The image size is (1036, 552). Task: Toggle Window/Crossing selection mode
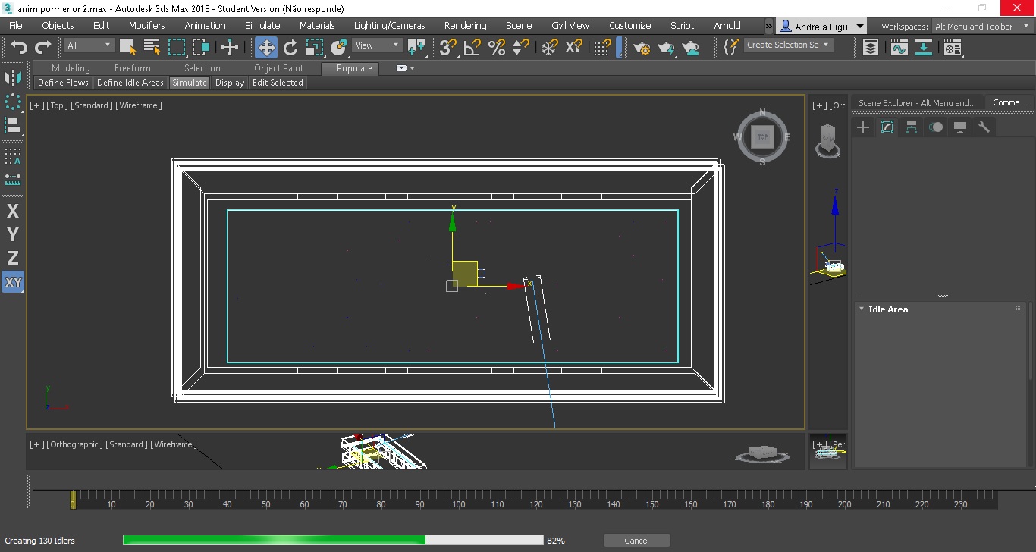[x=201, y=47]
